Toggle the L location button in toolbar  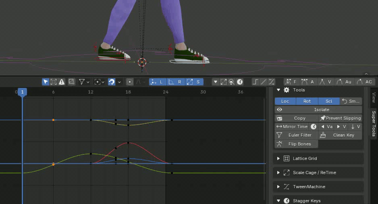pyautogui.click(x=158, y=82)
